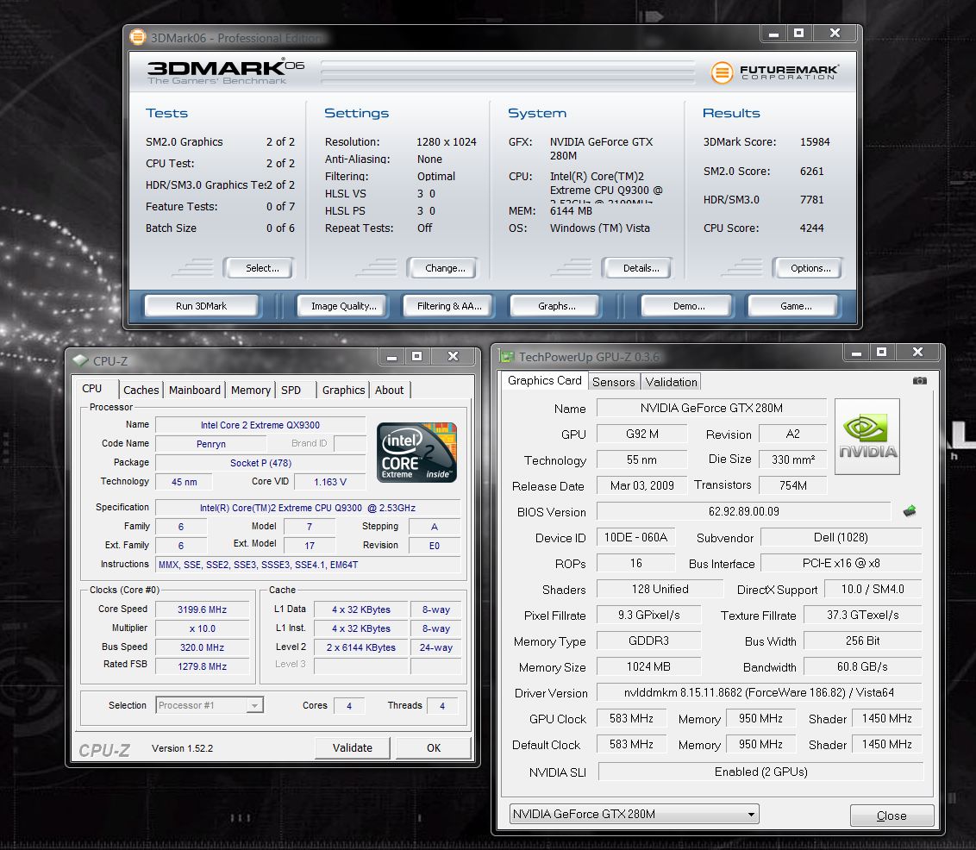This screenshot has width=976, height=850.
Task: Click Change button under Settings
Action: (444, 268)
